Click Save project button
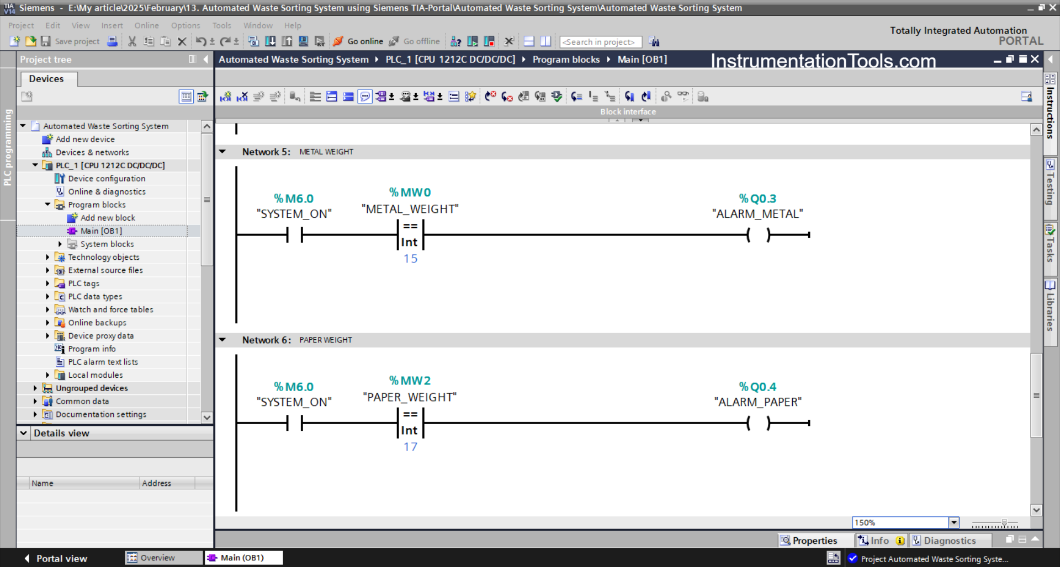1060x567 pixels. pos(70,41)
